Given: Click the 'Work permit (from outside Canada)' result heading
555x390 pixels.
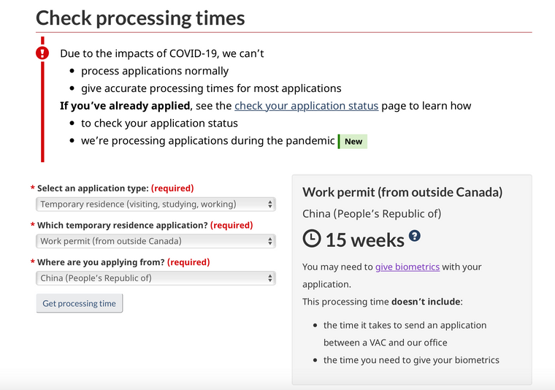Looking at the screenshot, I should tap(402, 192).
